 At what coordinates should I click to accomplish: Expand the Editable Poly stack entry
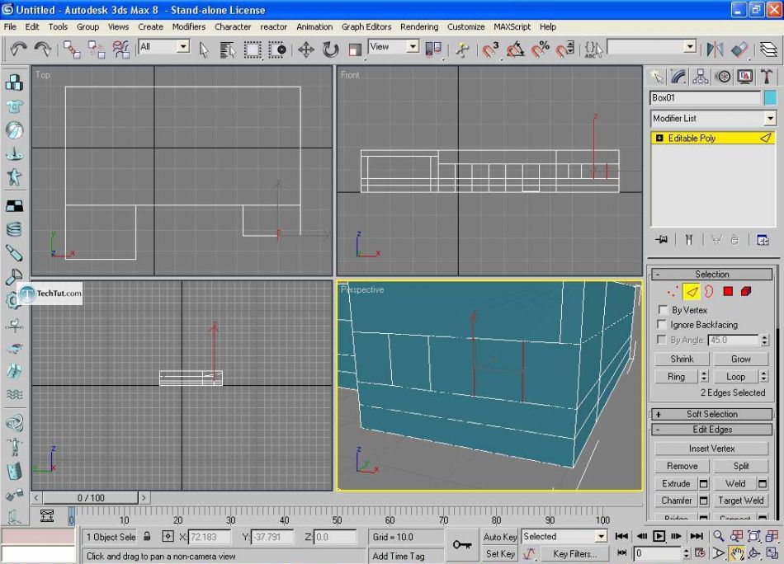pyautogui.click(x=659, y=138)
